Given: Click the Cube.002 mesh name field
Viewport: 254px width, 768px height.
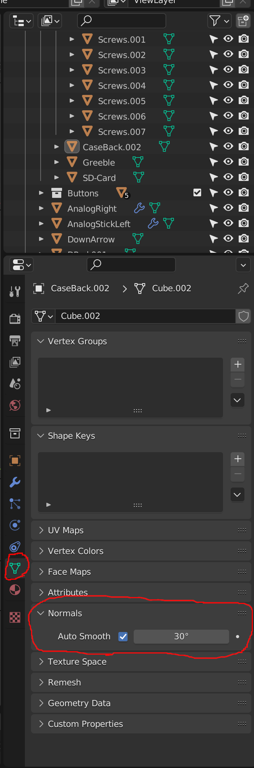Looking at the screenshot, I should tap(145, 316).
